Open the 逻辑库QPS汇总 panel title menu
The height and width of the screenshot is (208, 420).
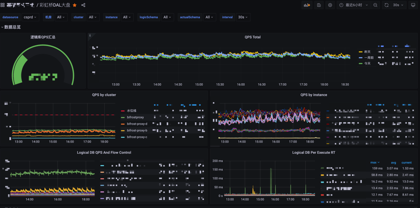[x=43, y=37]
